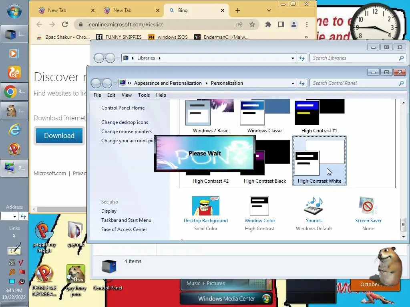Open taskbar Address toolbar dropdown
This screenshot has height=307, width=410.
coord(14,216)
